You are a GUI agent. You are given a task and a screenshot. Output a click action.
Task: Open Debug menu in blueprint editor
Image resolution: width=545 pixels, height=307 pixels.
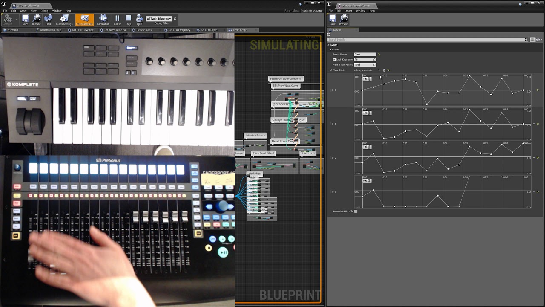pos(44,11)
